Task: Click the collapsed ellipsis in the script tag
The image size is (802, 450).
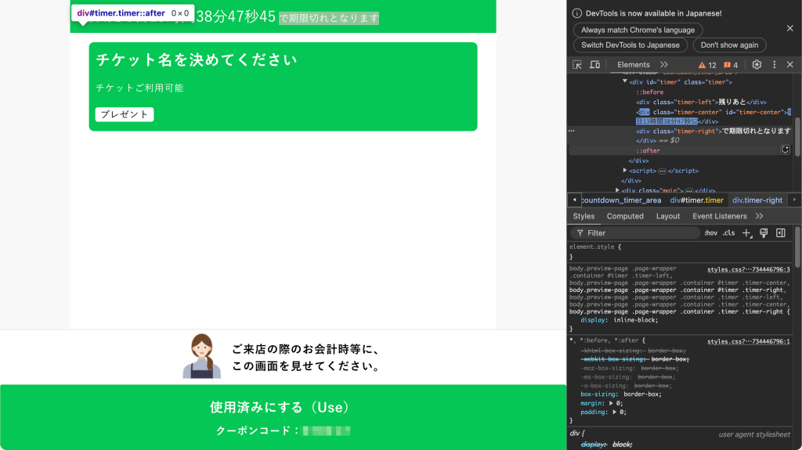Action: pyautogui.click(x=662, y=171)
